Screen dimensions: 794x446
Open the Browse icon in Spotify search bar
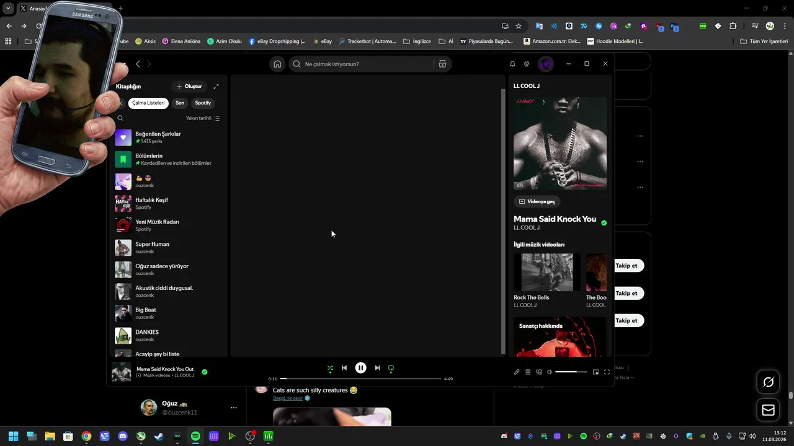[x=442, y=64]
